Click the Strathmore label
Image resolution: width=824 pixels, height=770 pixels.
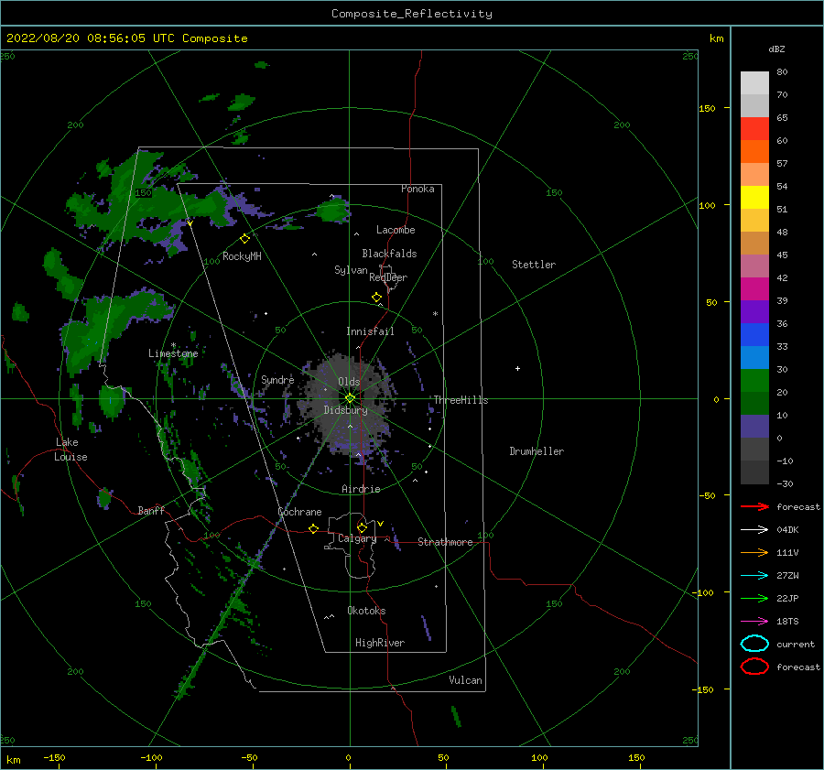pos(445,542)
